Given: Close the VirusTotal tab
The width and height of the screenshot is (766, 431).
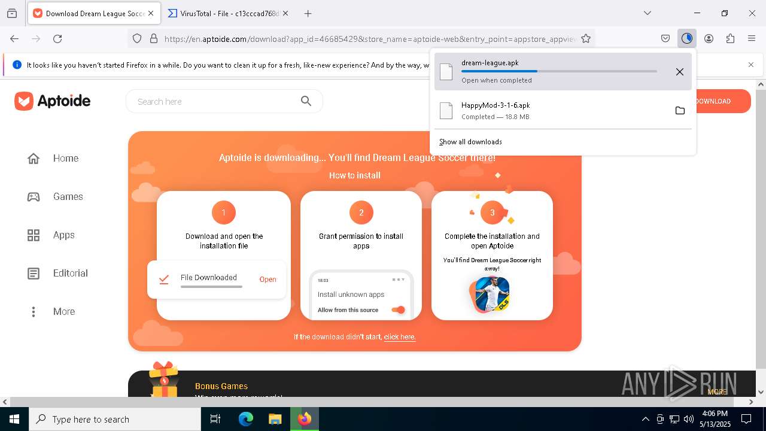Looking at the screenshot, I should [x=285, y=13].
